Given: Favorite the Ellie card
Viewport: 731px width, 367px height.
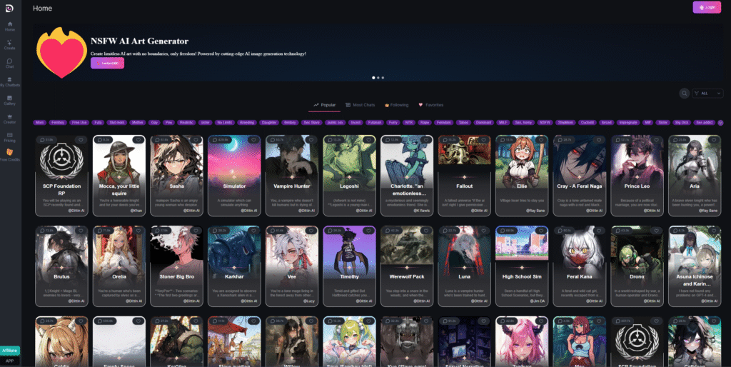Looking at the screenshot, I should pos(541,139).
